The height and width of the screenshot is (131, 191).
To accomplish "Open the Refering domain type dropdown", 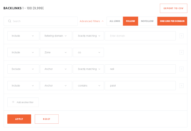I will tap(56, 36).
